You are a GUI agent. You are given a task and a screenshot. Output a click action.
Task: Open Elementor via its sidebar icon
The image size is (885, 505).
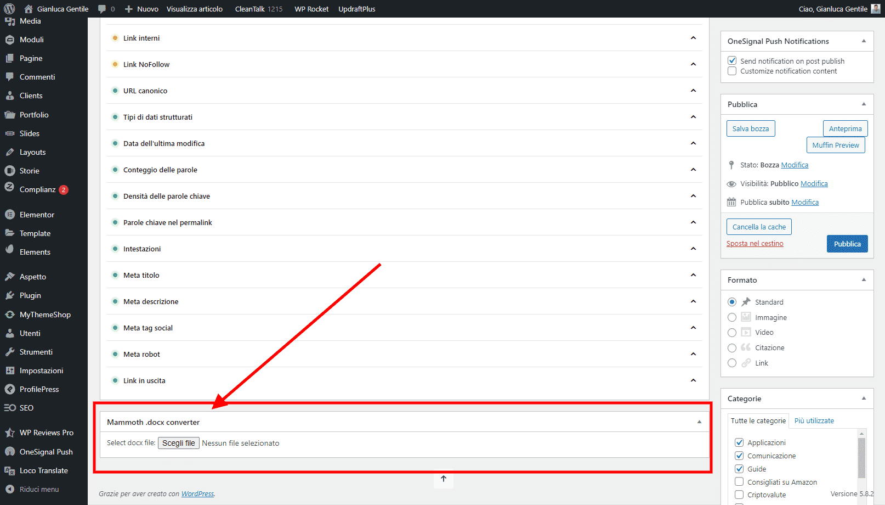(9, 215)
